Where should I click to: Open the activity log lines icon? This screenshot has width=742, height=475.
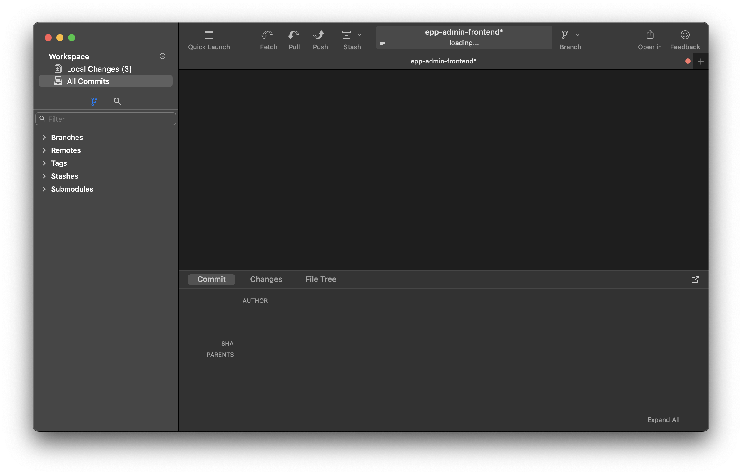point(382,43)
